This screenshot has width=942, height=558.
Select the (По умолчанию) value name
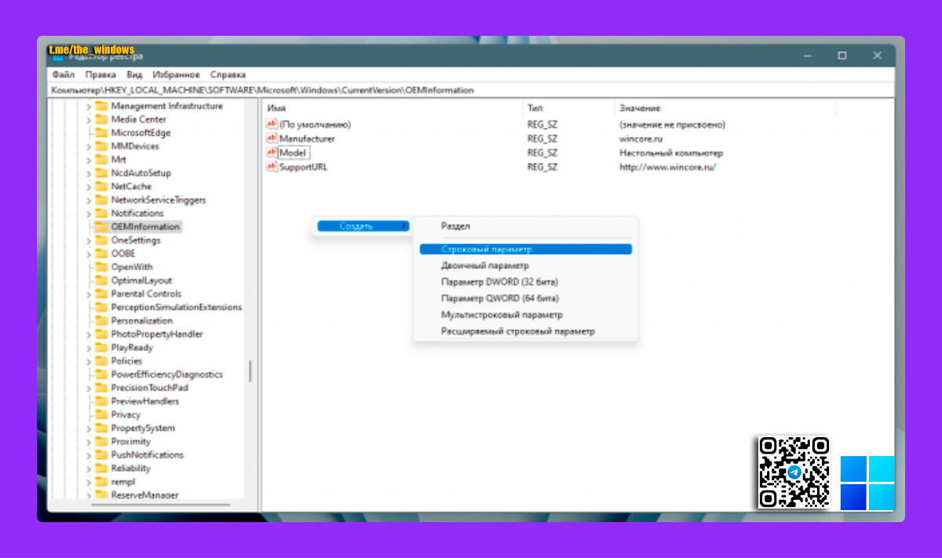coord(315,125)
